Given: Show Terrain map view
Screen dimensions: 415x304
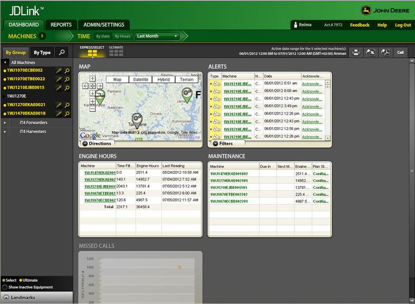Looking at the screenshot, I should point(187,79).
